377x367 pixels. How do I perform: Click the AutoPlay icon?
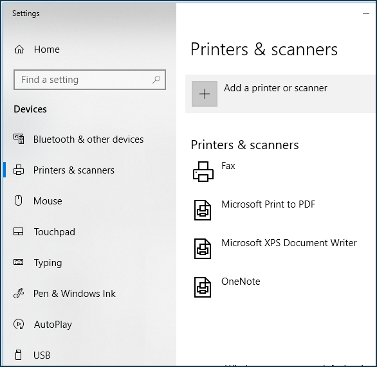pos(19,324)
